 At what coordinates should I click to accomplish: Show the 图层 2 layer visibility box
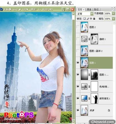pos(78,27)
